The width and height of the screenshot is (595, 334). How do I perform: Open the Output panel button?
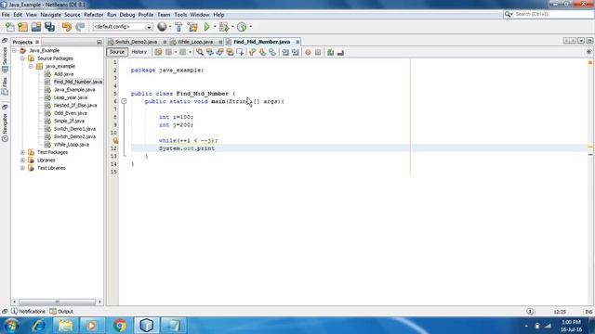(x=61, y=312)
